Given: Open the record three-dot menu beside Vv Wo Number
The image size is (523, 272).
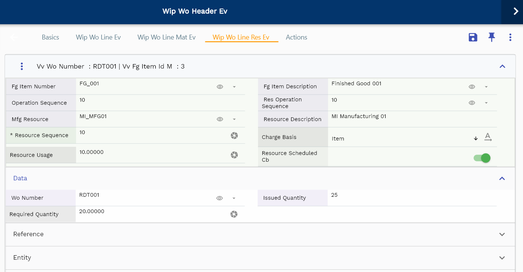Looking at the screenshot, I should click(x=22, y=66).
